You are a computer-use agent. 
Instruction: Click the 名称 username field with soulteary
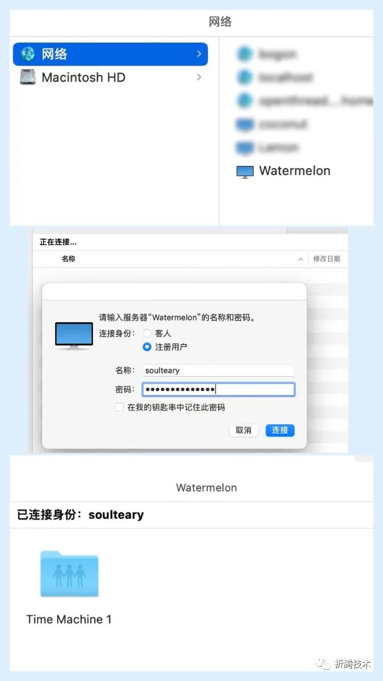[x=218, y=371]
